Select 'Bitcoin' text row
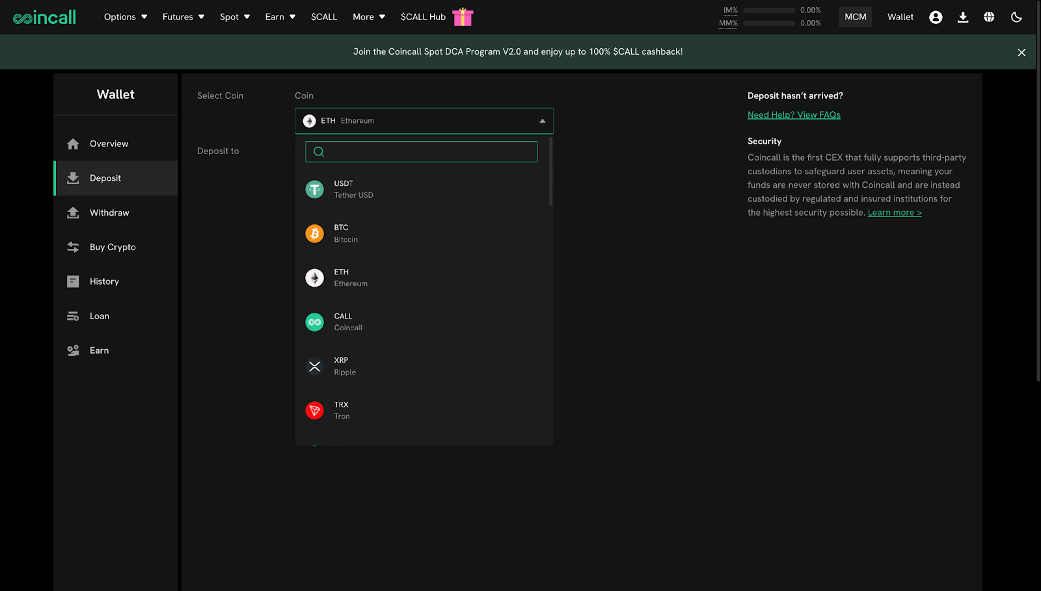The width and height of the screenshot is (1041, 591). (x=345, y=239)
